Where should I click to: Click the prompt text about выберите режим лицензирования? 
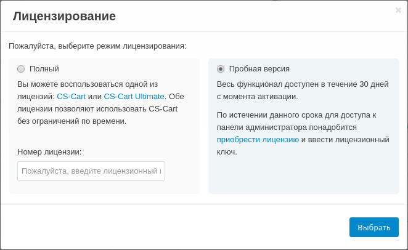[x=97, y=46]
